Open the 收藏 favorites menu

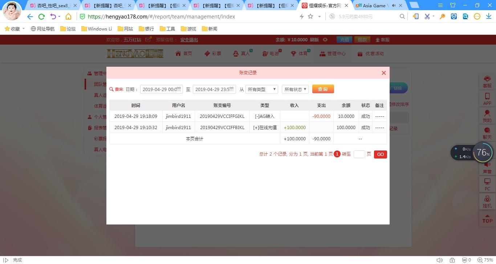tap(15, 29)
